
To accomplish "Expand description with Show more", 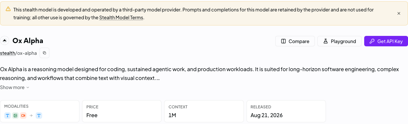I will point(15,87).
